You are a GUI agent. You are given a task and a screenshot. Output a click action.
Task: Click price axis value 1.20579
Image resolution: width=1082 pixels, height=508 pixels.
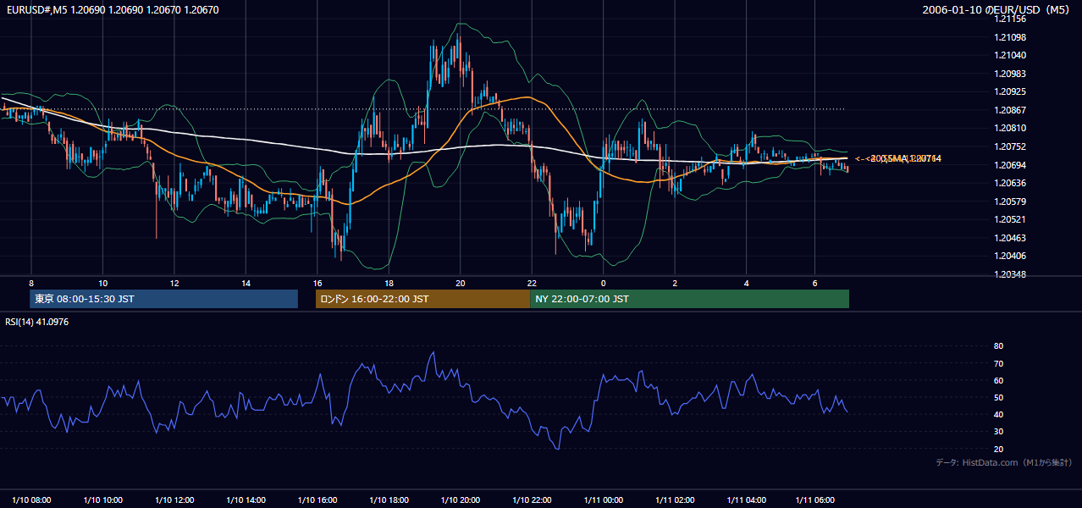(x=1010, y=202)
